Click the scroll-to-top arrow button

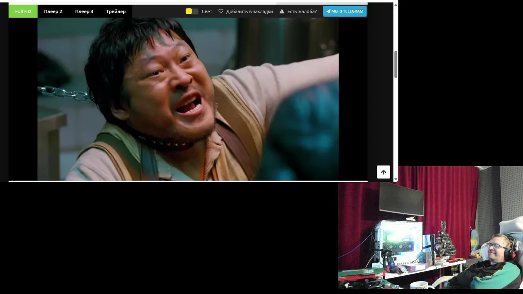click(x=383, y=172)
